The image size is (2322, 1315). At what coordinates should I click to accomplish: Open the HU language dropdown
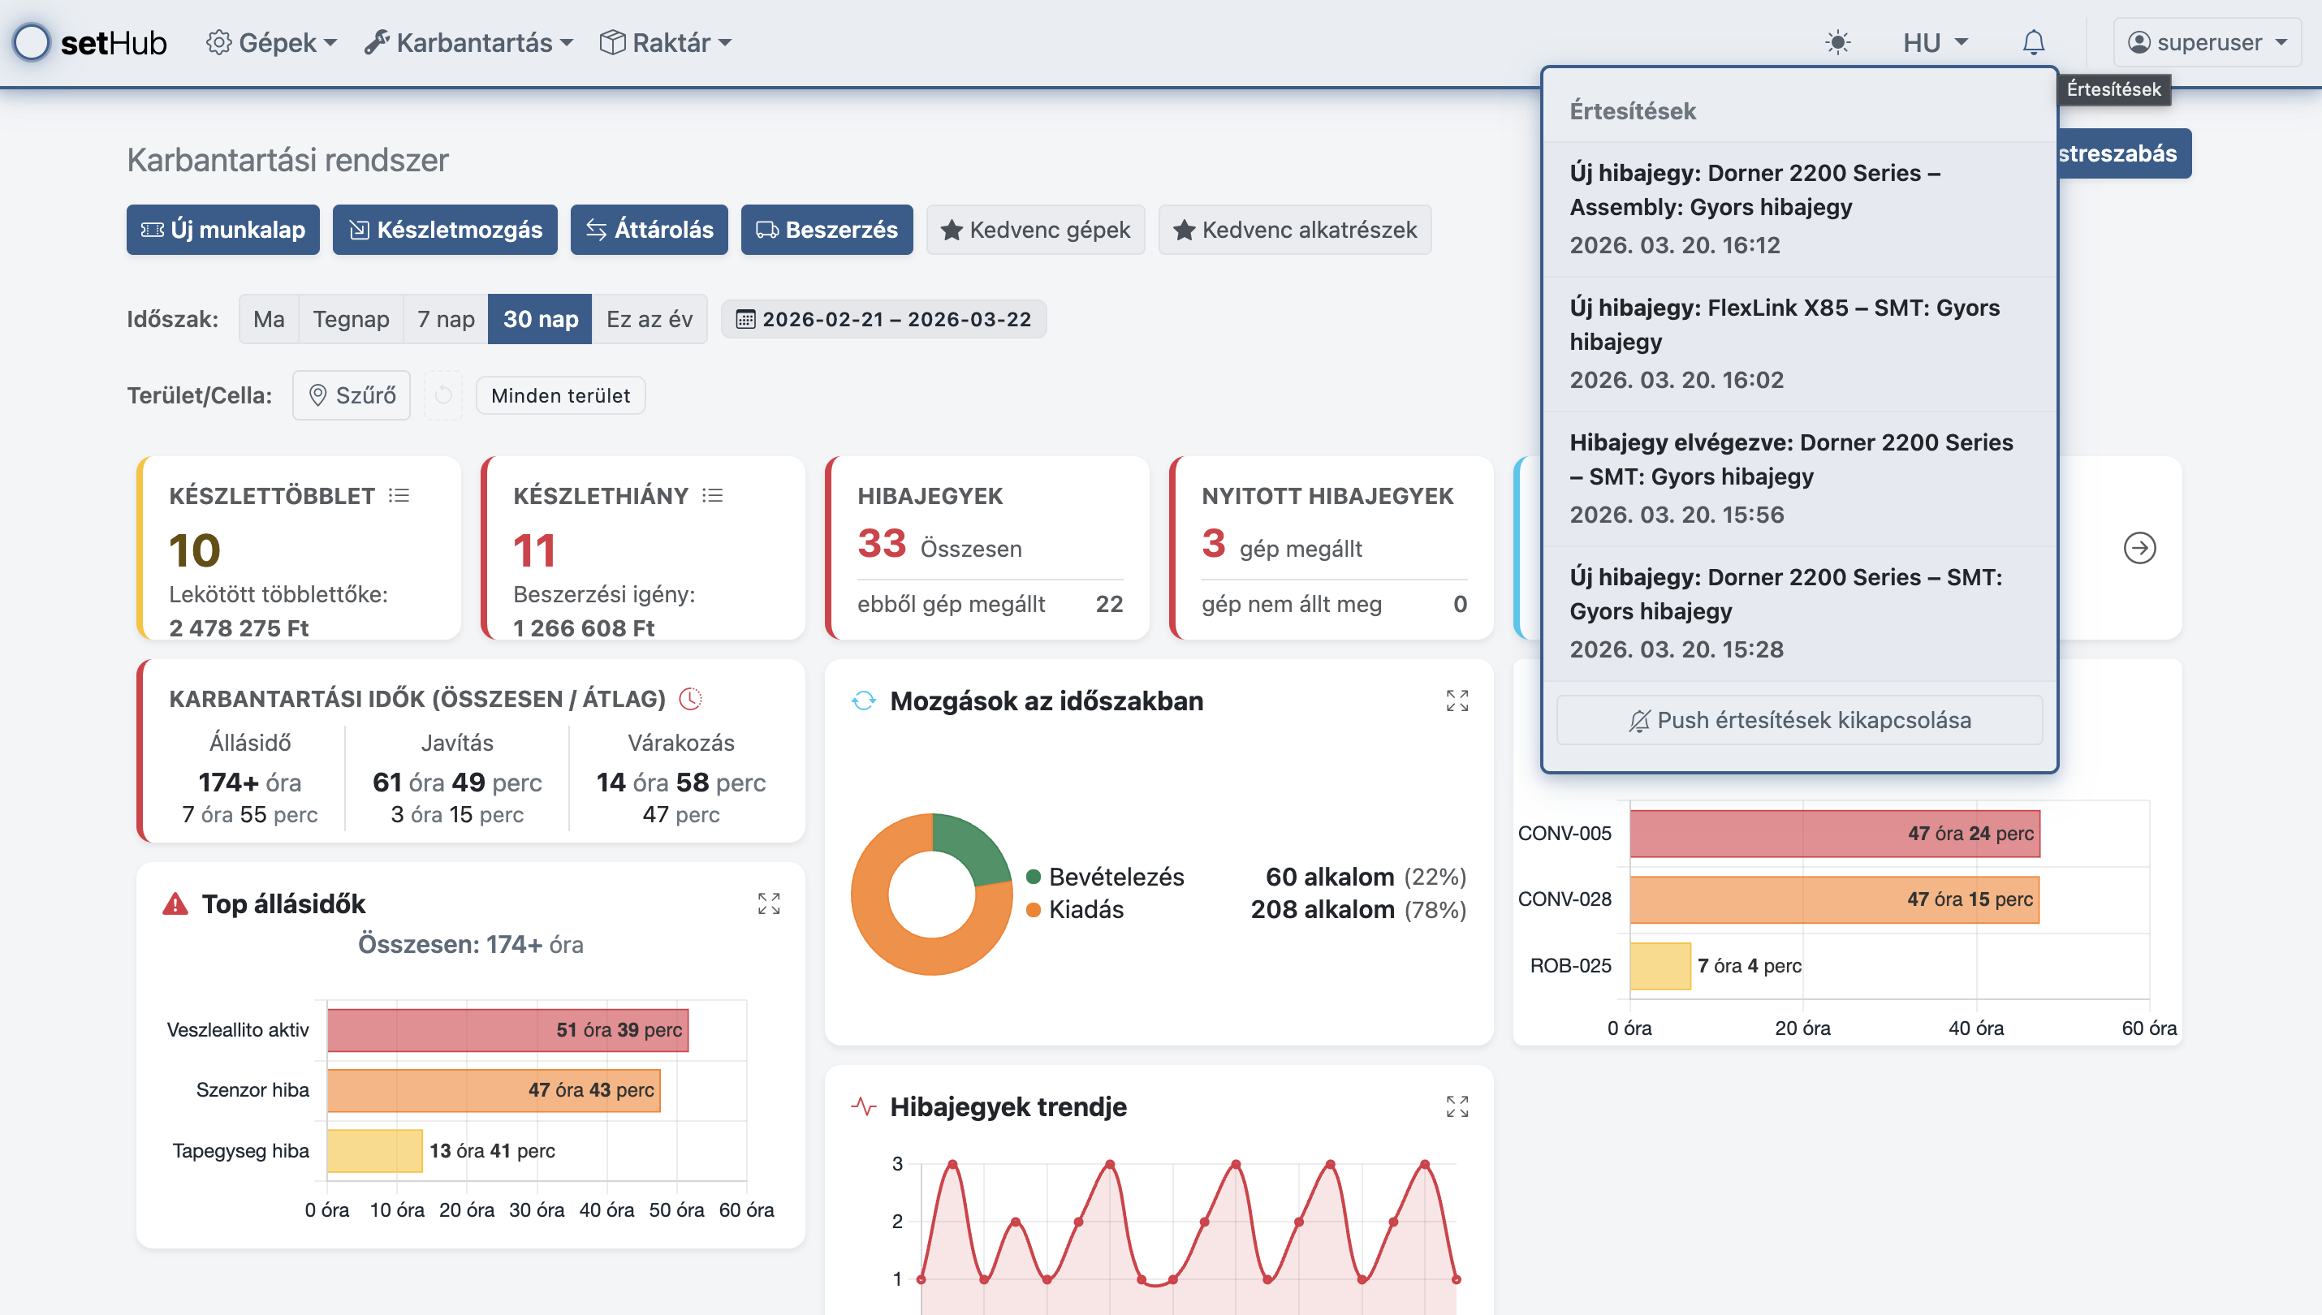[x=1934, y=42]
